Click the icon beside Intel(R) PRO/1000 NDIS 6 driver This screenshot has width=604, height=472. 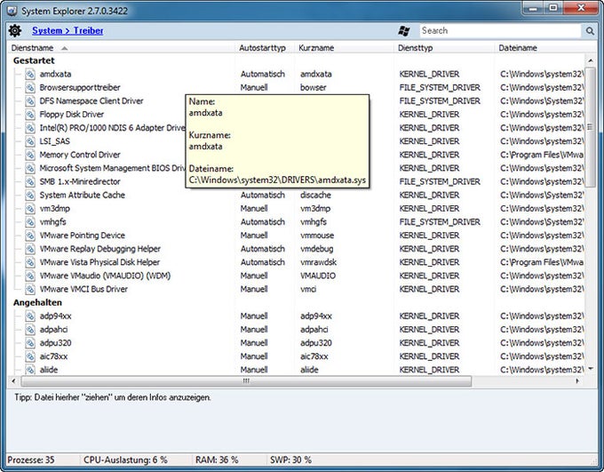point(30,128)
